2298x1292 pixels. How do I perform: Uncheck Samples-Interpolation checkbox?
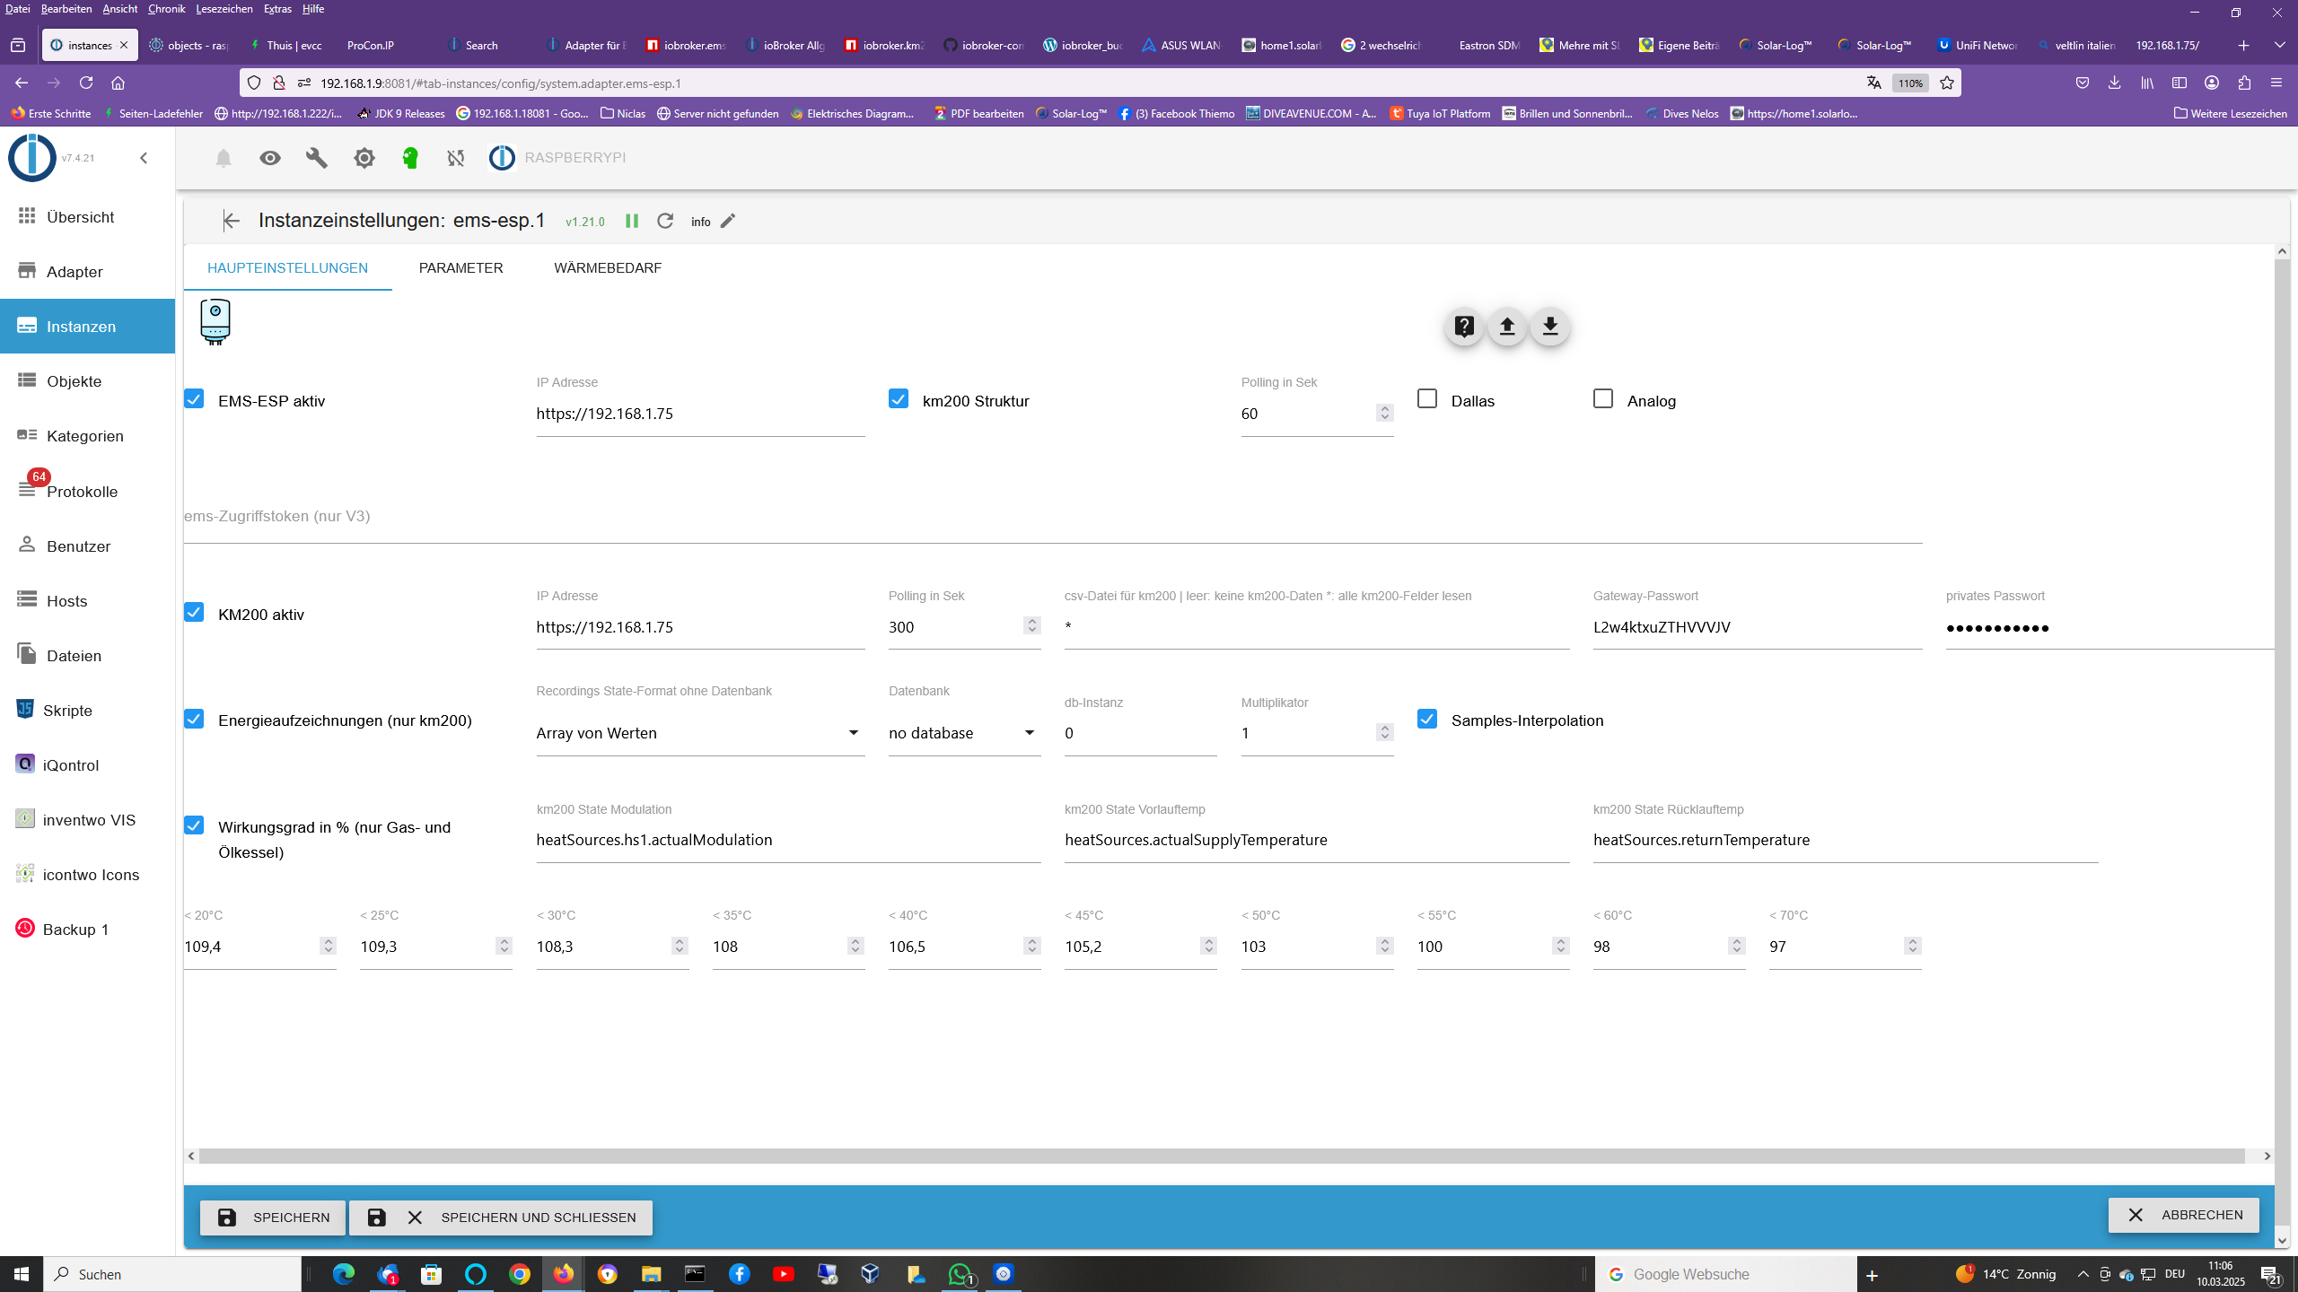click(x=1427, y=719)
